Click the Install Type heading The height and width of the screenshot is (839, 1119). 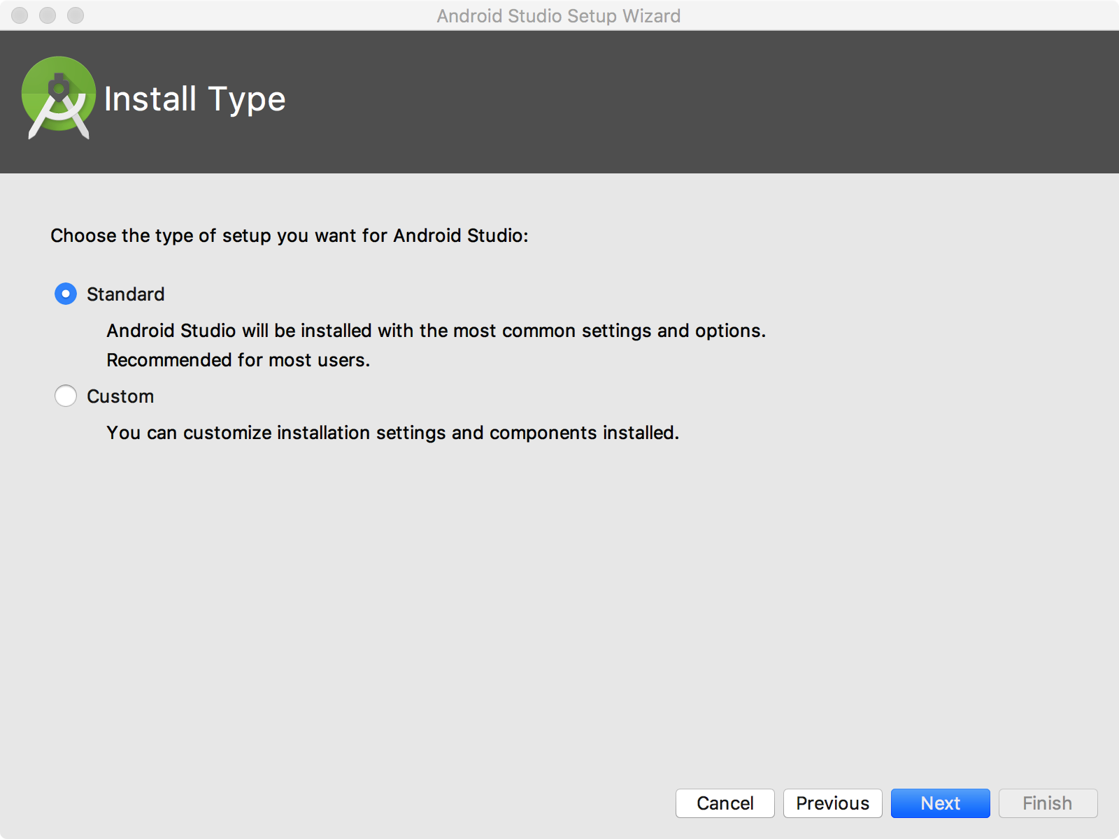[194, 99]
